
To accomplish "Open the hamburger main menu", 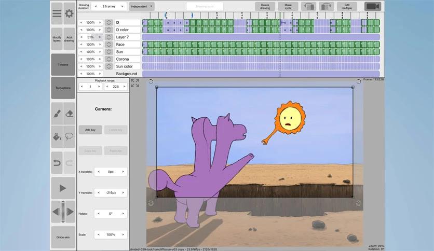I will click(x=57, y=13).
